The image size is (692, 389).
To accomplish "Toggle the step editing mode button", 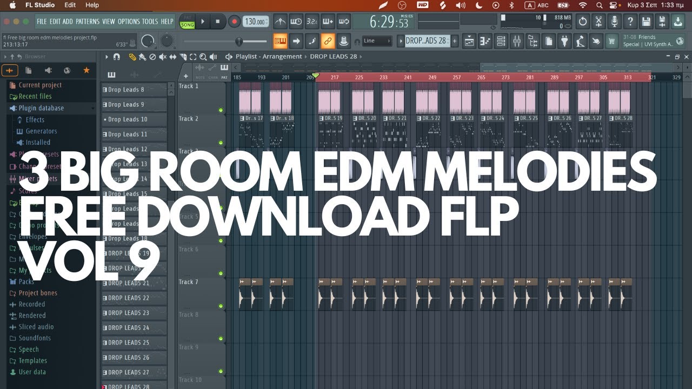I will pyautogui.click(x=312, y=41).
